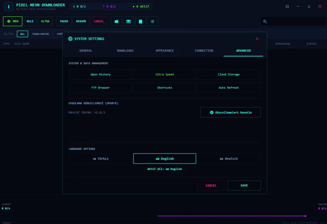Viewport: 327px width, 224px height.
Task: Switch to the GENERAL tab
Action: click(x=86, y=50)
